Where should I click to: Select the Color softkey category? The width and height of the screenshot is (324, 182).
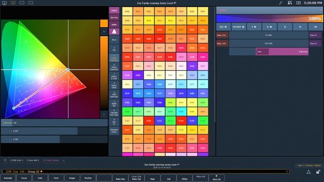click(40, 178)
